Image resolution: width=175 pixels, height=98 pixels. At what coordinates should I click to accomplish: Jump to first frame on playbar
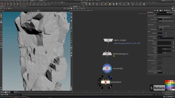[x=2, y=92]
